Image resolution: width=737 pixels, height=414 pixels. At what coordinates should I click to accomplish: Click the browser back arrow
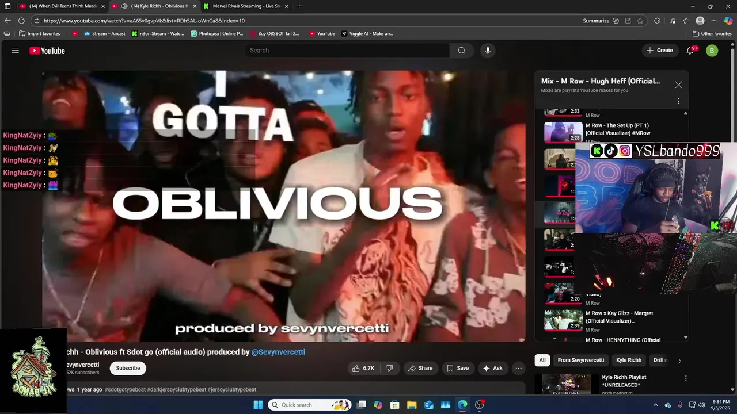click(7, 21)
